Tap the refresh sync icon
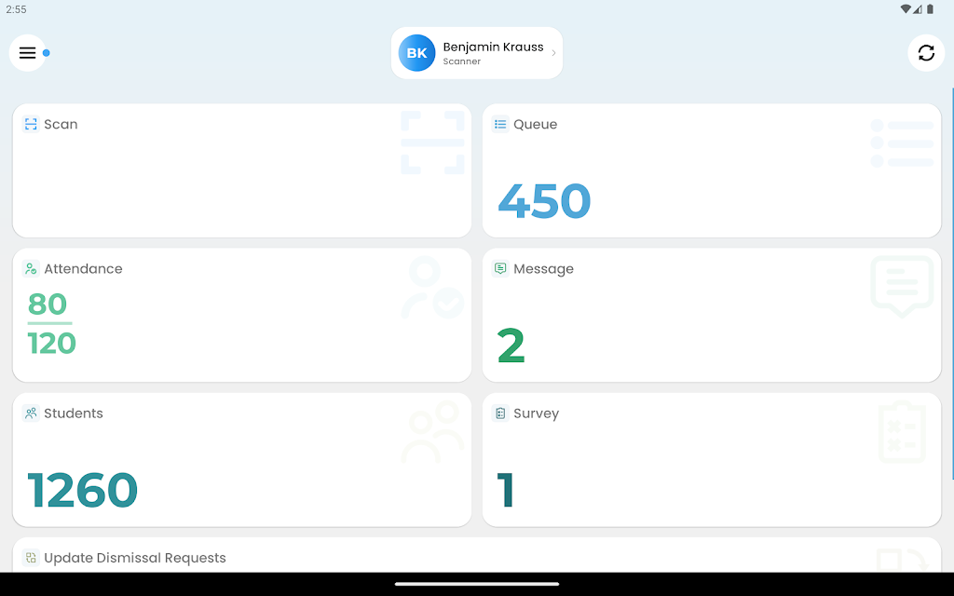The height and width of the screenshot is (596, 954). tap(925, 53)
